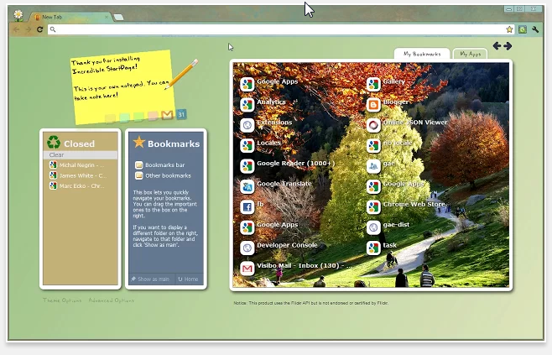This screenshot has width=552, height=355.
Task: Open the Other bookmarks folder
Action: (x=163, y=175)
